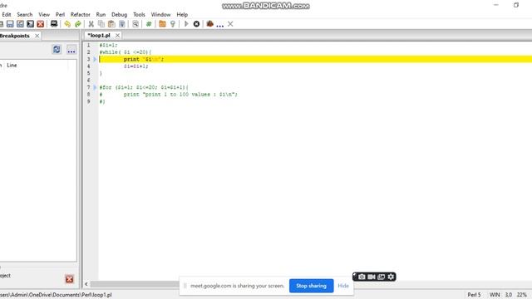Redo the last undone edit
The width and height of the screenshot is (532, 299).
[78, 24]
